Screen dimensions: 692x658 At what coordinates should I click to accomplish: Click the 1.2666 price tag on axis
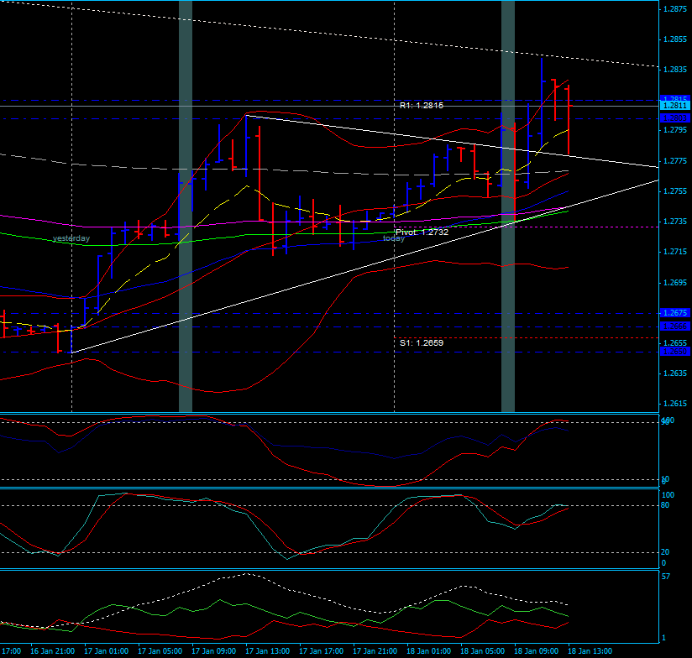click(x=674, y=326)
